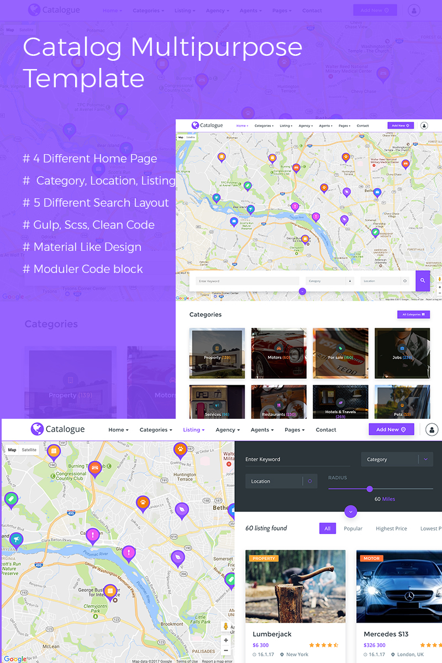Open the Lumberjack listing photo

295,586
